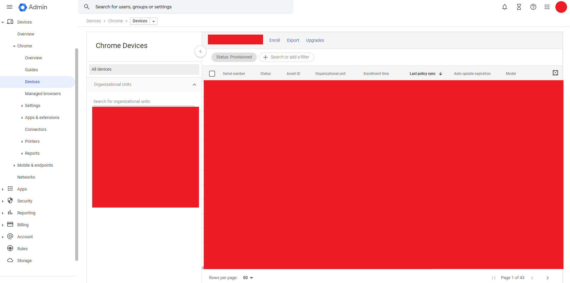
Task: Click the Enroll button
Action: tap(274, 40)
